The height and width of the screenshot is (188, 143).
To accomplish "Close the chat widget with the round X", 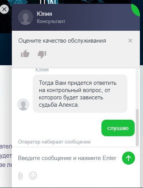I will point(4,9).
